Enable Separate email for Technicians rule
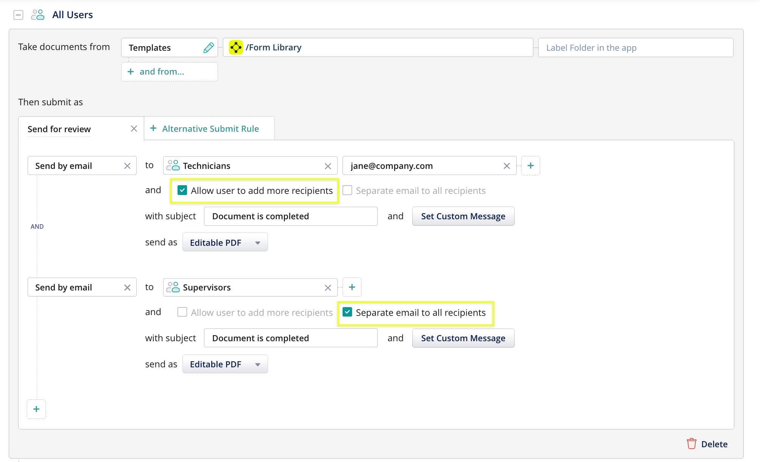 pos(347,190)
